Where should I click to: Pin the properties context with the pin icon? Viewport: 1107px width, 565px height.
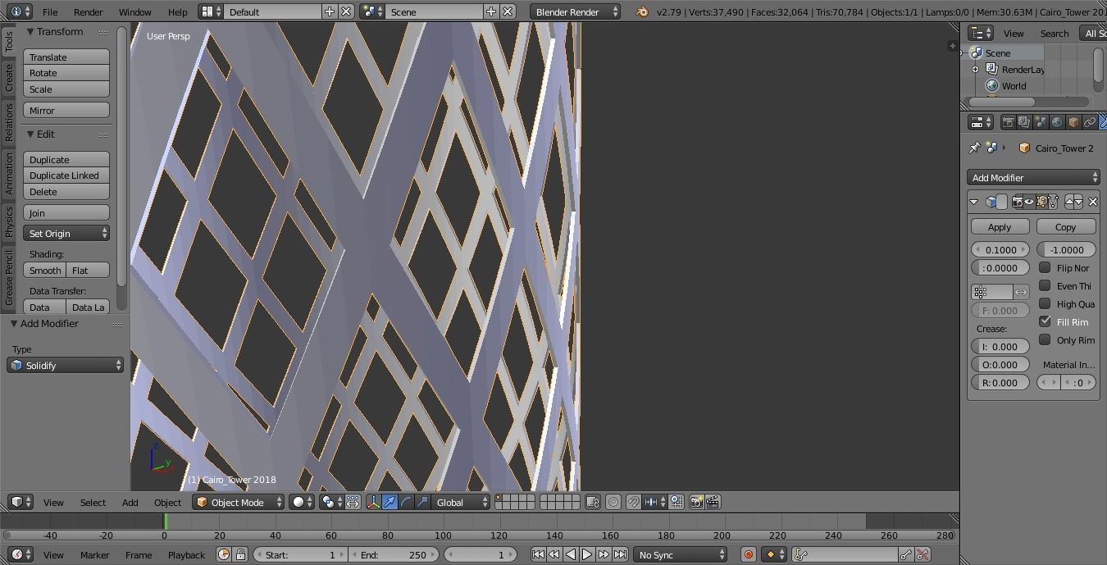974,148
